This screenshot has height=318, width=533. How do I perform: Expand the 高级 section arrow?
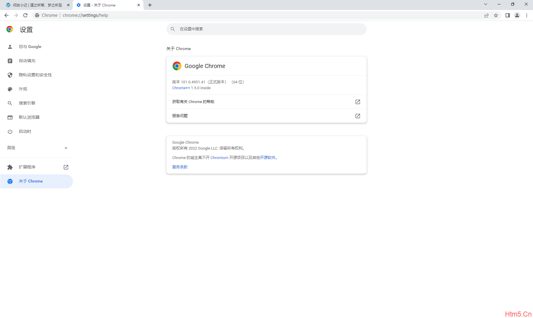pos(66,148)
